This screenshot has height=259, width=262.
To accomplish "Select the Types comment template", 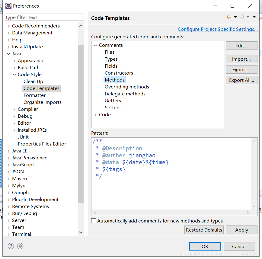I will [111, 59].
